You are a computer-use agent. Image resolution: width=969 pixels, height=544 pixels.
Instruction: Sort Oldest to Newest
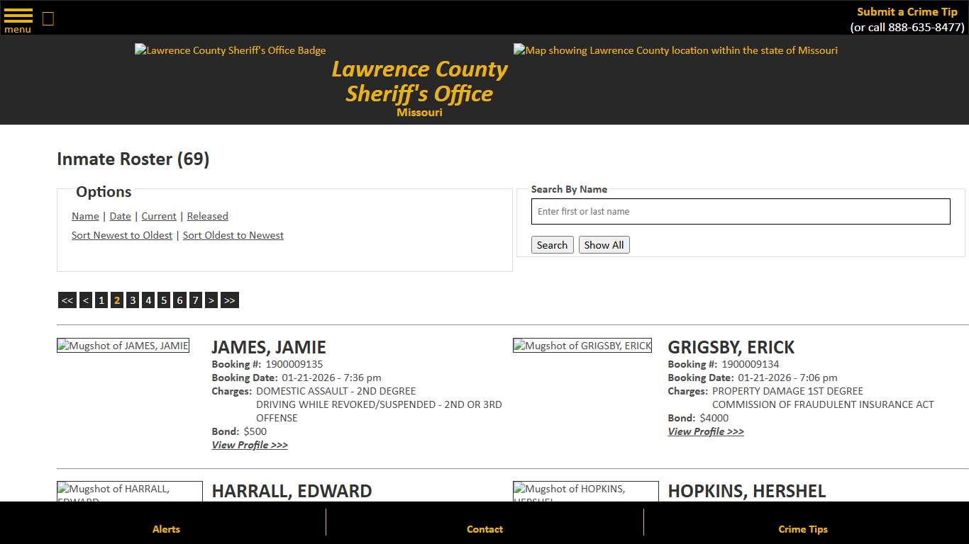233,234
